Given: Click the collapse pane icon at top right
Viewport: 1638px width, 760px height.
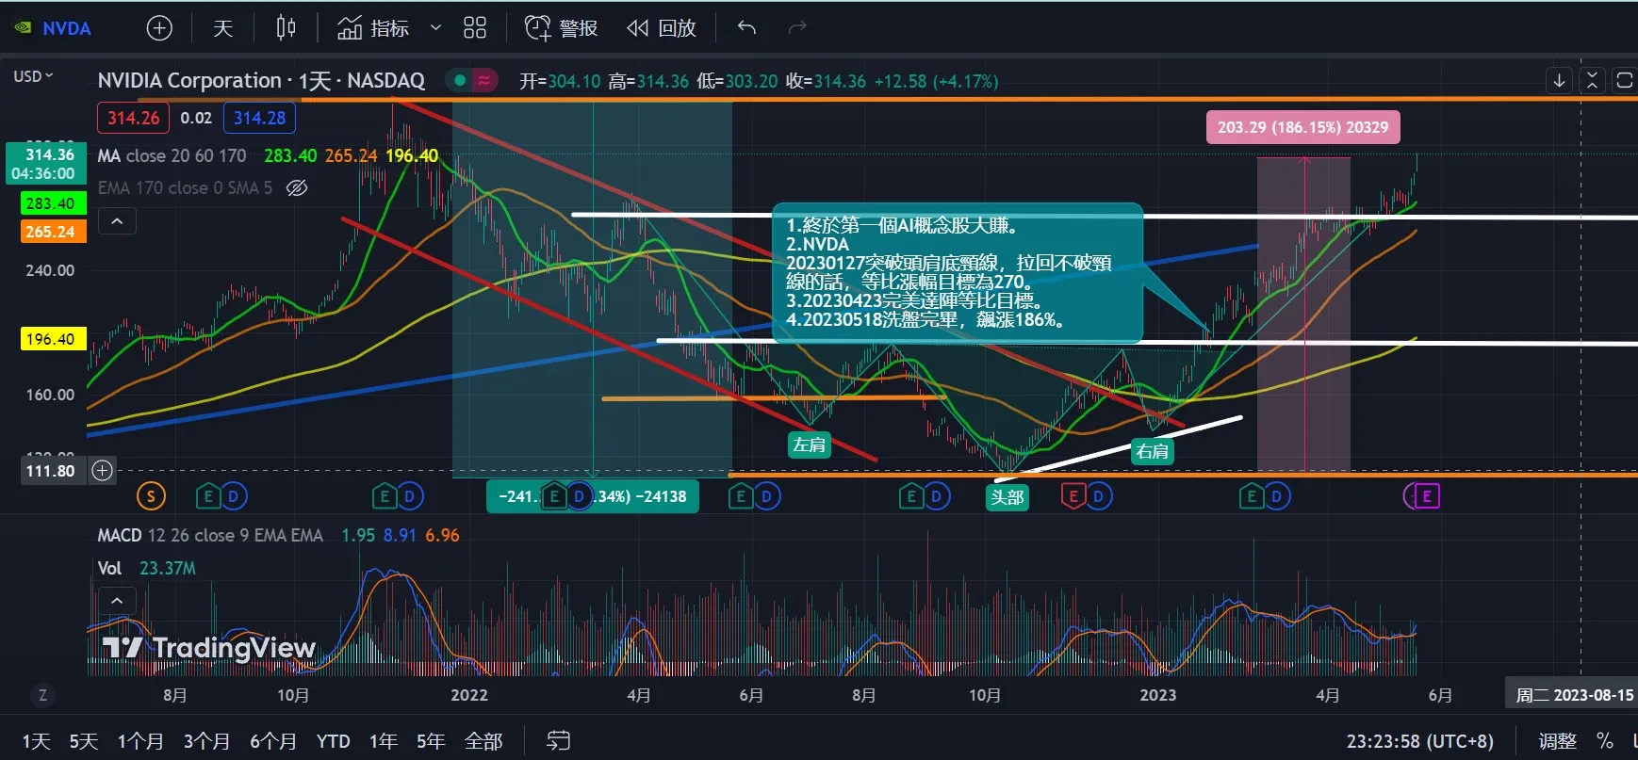Looking at the screenshot, I should [x=1592, y=80].
